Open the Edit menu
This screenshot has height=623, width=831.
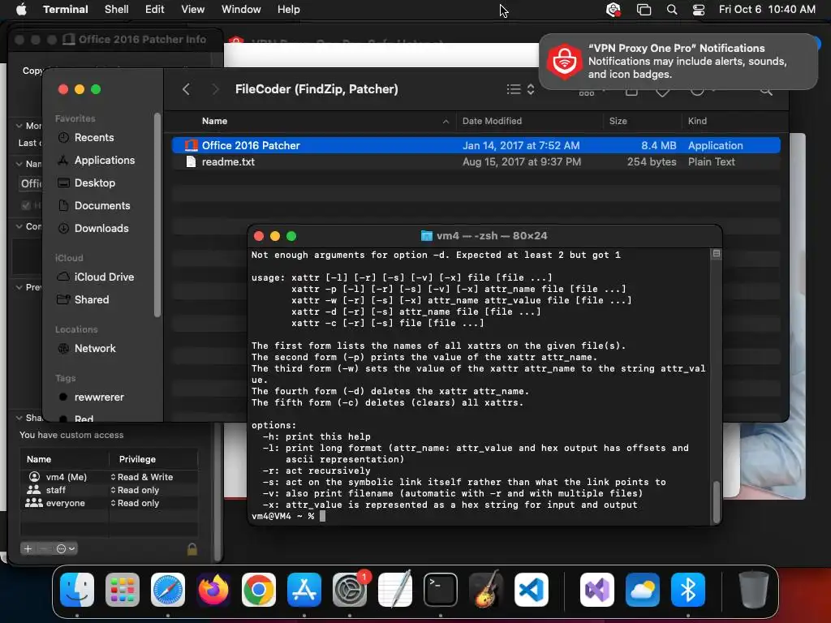(x=155, y=10)
